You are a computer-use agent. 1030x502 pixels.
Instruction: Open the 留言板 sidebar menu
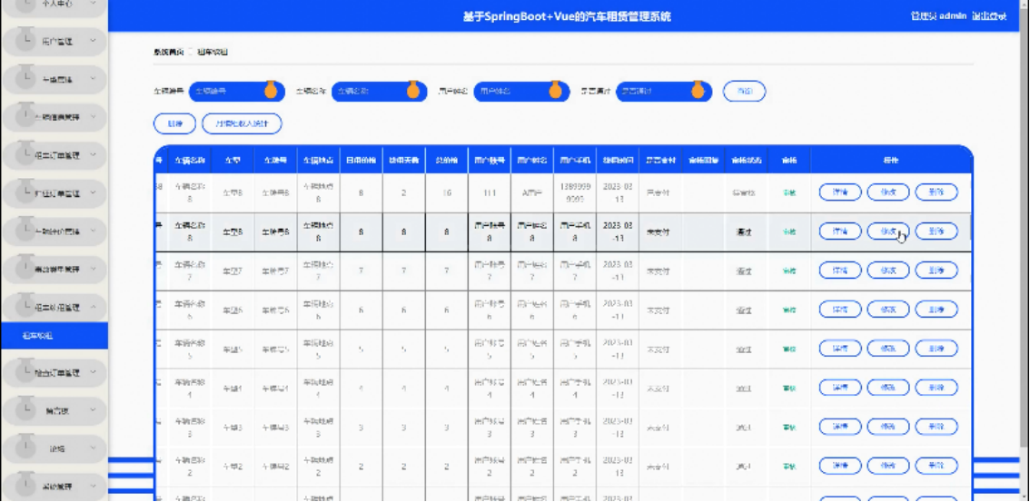coord(55,411)
